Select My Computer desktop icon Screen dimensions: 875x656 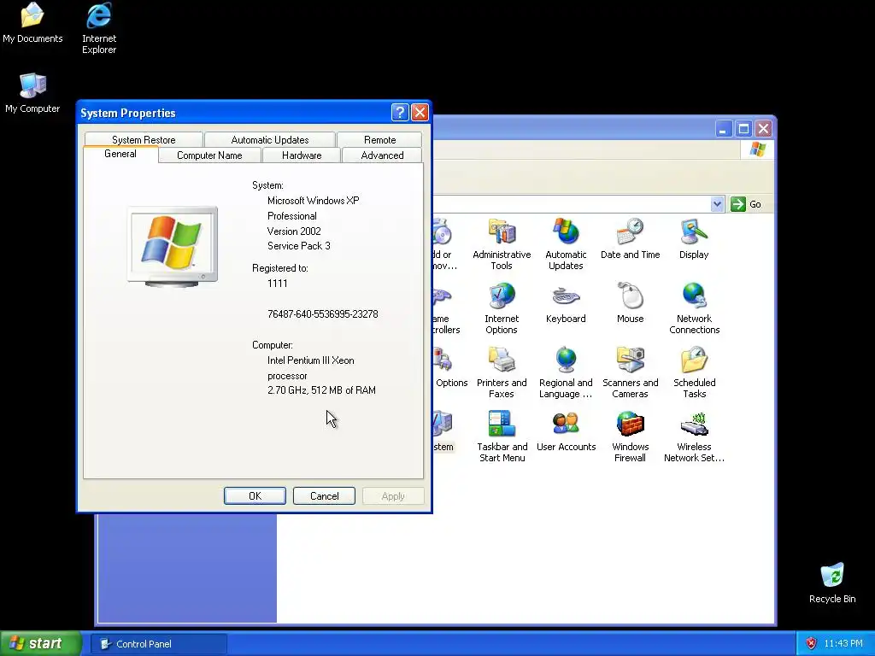[x=32, y=93]
